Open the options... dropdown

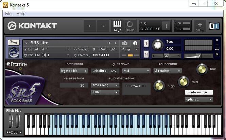(199, 99)
